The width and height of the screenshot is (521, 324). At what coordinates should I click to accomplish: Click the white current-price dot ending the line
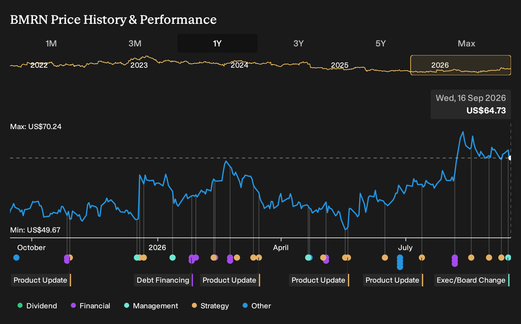coord(510,158)
